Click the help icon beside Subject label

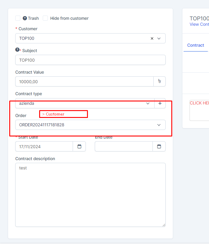coord(17,50)
